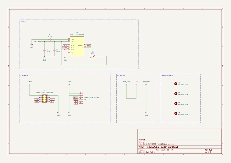Select capacitor C3 0.1uF symbol
Viewport: 231px width, 163px height.
click(54, 50)
